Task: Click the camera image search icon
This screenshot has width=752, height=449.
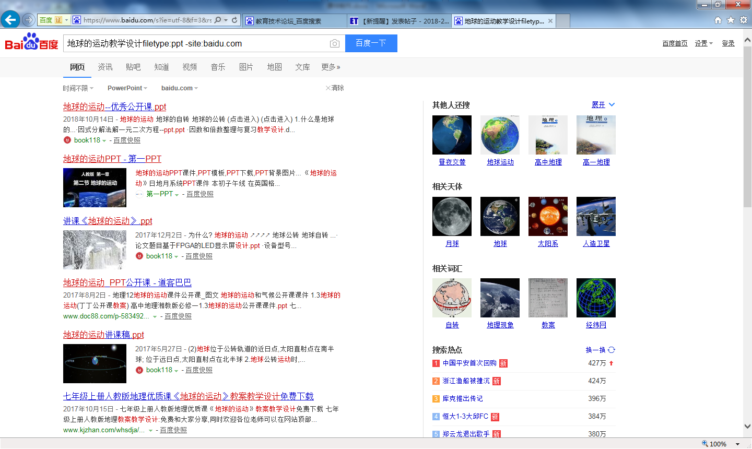Action: pos(335,43)
